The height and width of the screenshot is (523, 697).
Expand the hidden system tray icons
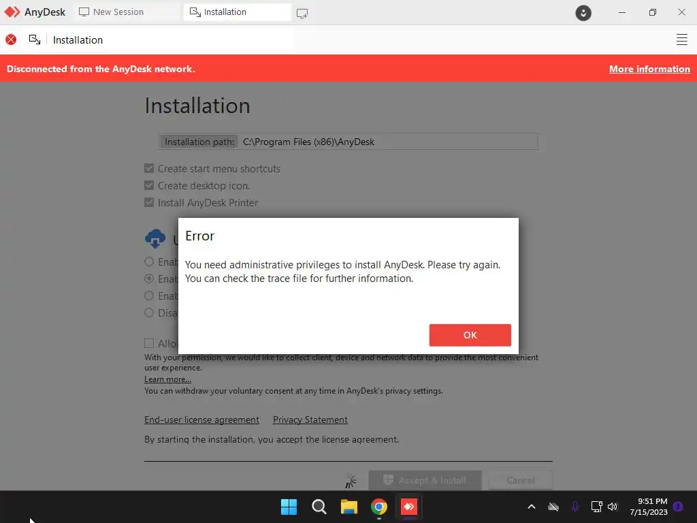tap(531, 507)
